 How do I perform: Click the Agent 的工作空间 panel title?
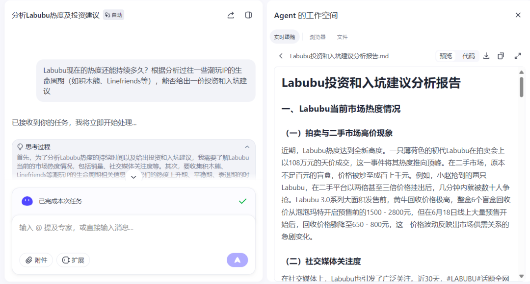click(306, 16)
